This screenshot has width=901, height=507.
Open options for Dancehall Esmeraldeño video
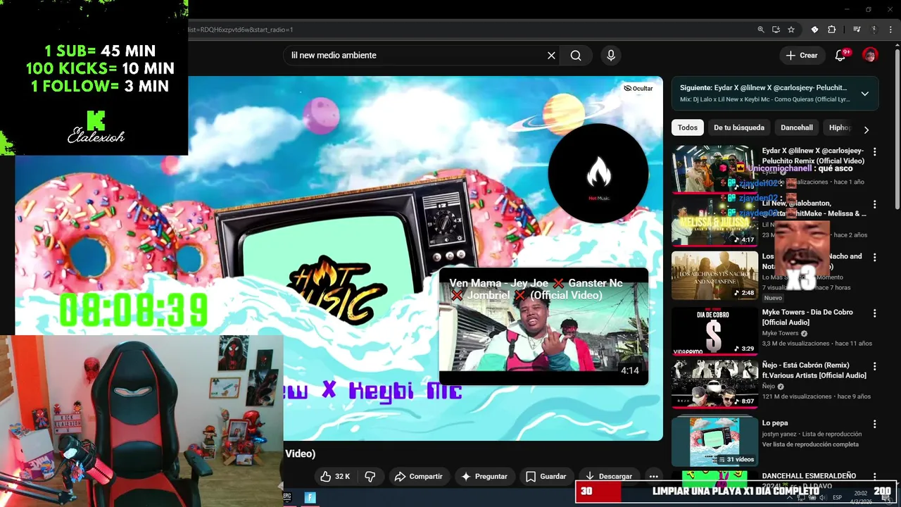click(875, 477)
